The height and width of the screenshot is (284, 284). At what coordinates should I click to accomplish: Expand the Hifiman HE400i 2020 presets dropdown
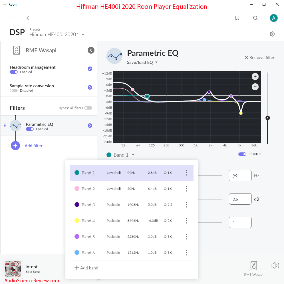click(83, 35)
